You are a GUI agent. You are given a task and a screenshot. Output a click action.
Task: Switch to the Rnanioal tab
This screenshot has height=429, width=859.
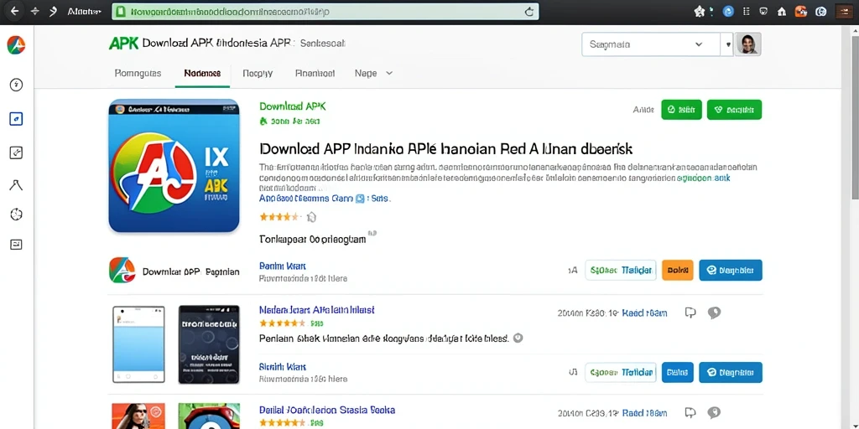[x=315, y=74]
